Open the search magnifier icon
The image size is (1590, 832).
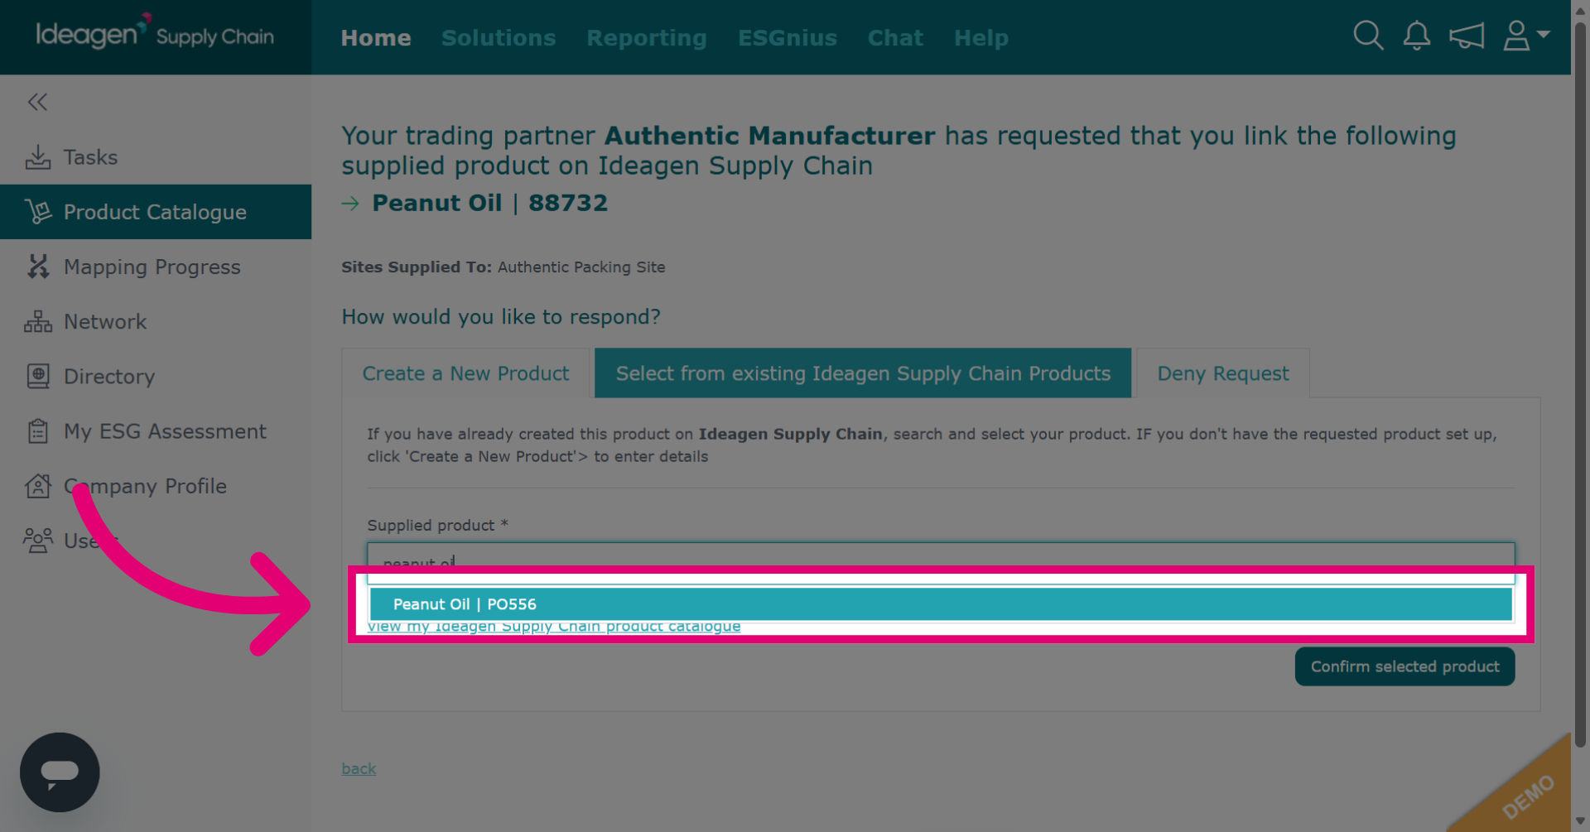(x=1368, y=36)
